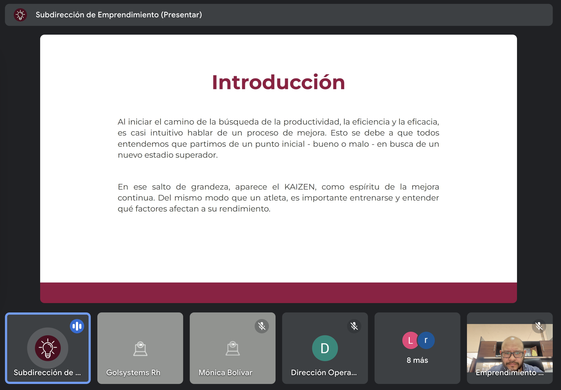Click the camera placeholder icon in Mónica Bolívar tile
Viewport: 561px width, 390px height.
[233, 349]
